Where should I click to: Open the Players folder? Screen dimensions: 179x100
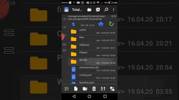[x=93, y=54]
